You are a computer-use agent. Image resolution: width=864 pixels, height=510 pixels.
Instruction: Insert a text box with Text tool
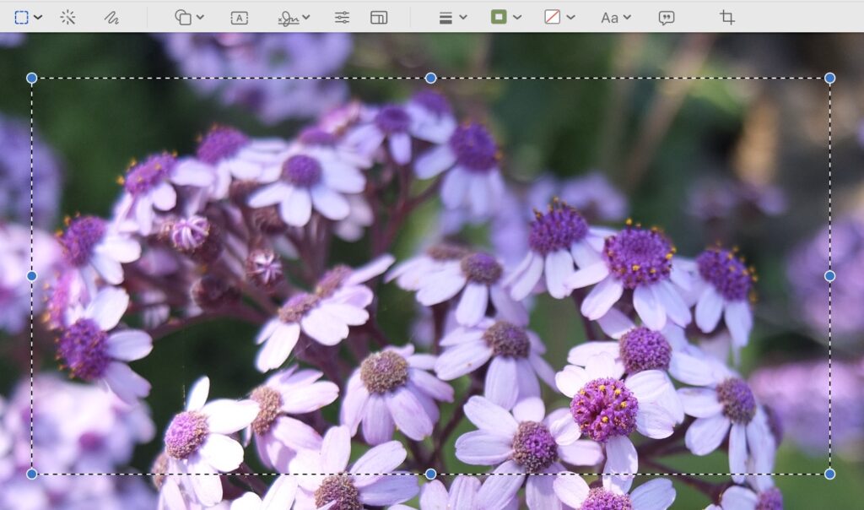(x=239, y=19)
